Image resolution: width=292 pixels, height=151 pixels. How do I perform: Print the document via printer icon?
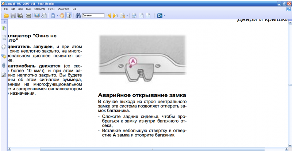[x=28, y=16]
